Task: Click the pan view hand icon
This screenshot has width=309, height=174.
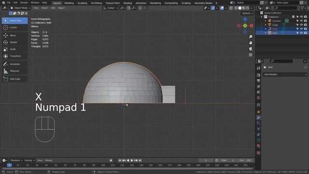Action: [x=251, y=43]
